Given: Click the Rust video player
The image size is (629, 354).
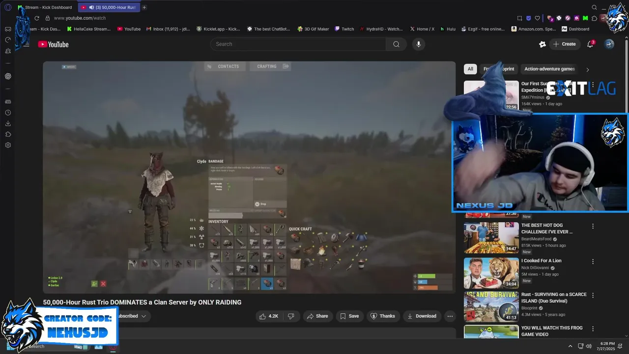Looking at the screenshot, I should tap(249, 177).
